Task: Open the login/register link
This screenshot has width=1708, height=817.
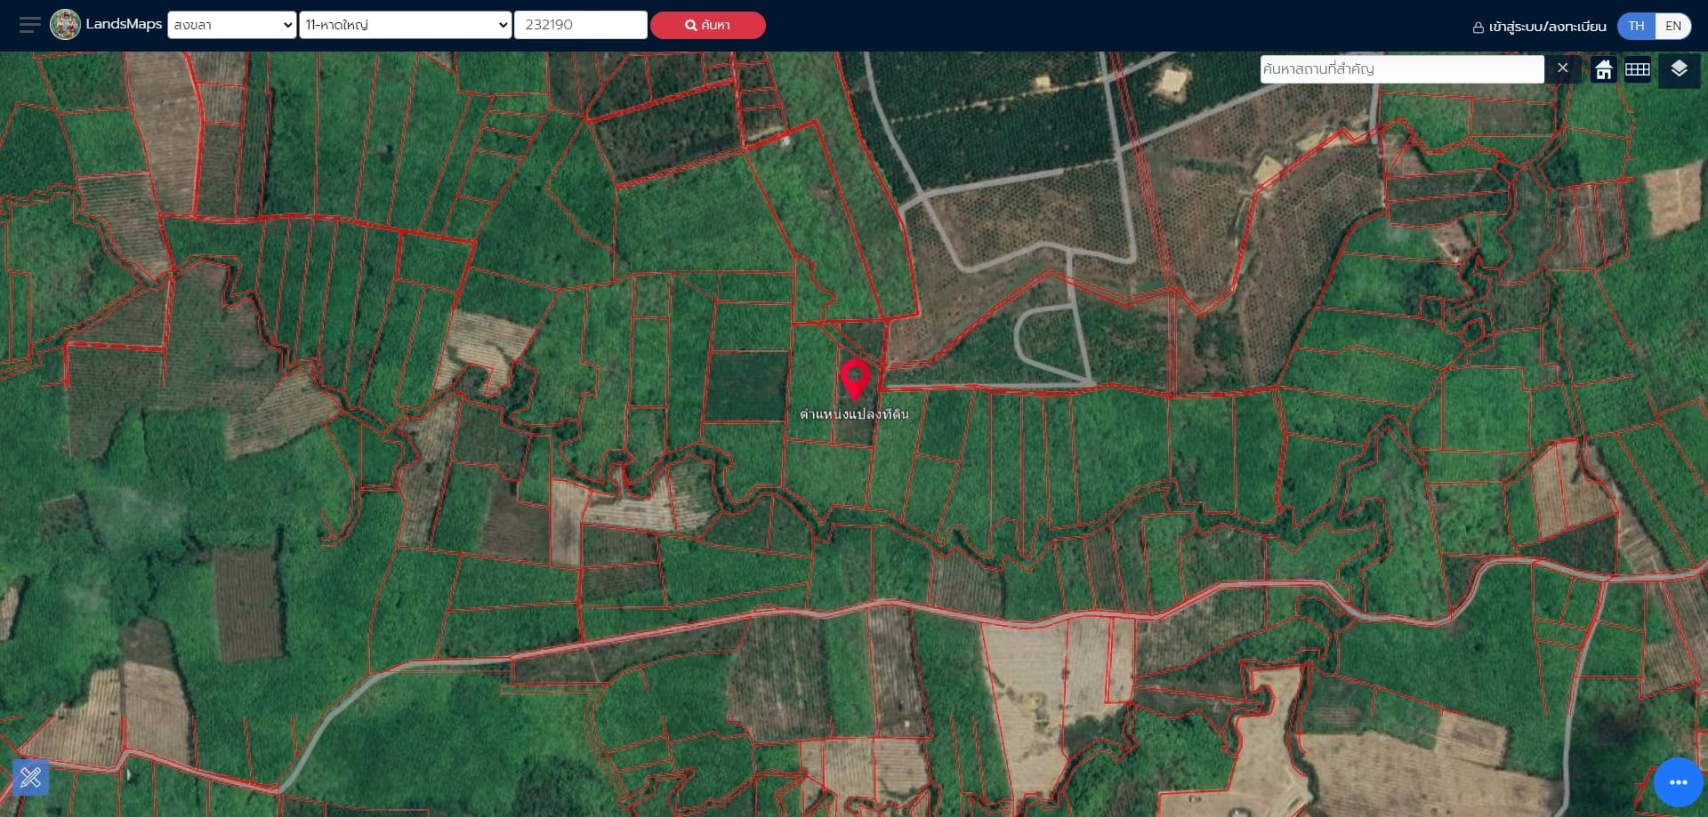Action: pyautogui.click(x=1540, y=27)
